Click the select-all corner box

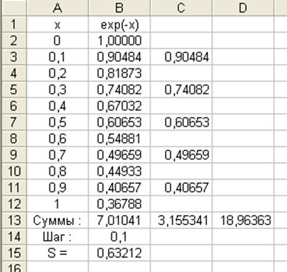14,8
